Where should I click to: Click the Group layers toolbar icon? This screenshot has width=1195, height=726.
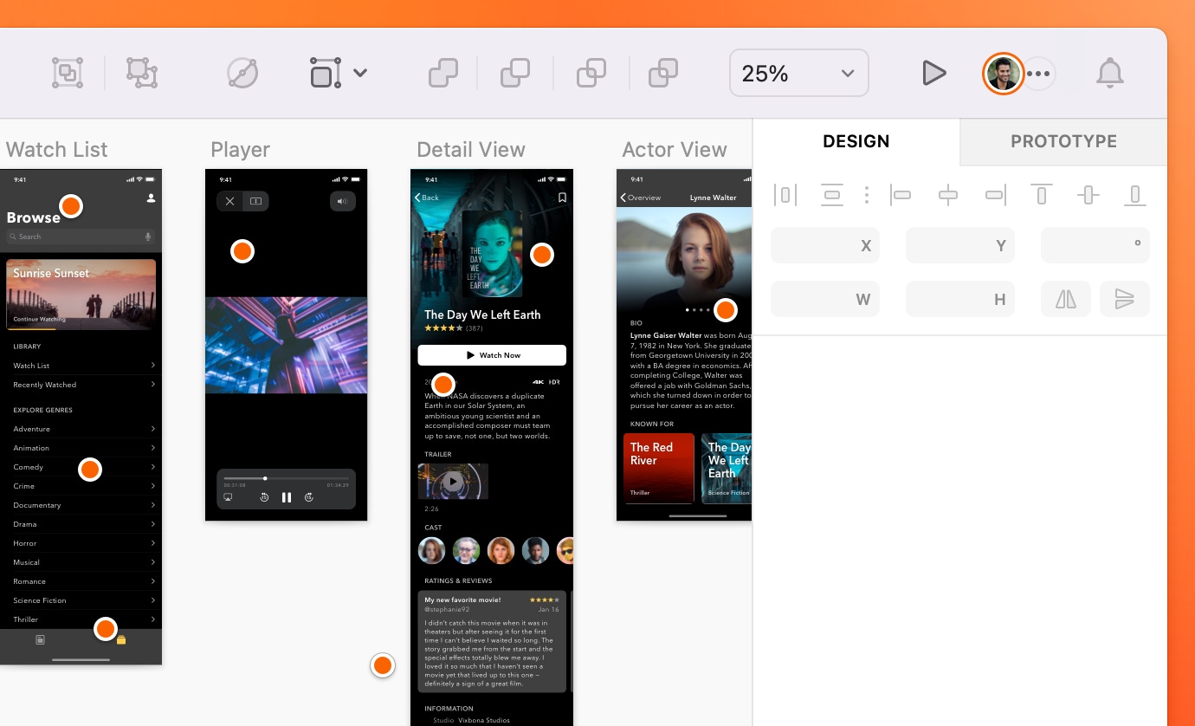coord(68,74)
